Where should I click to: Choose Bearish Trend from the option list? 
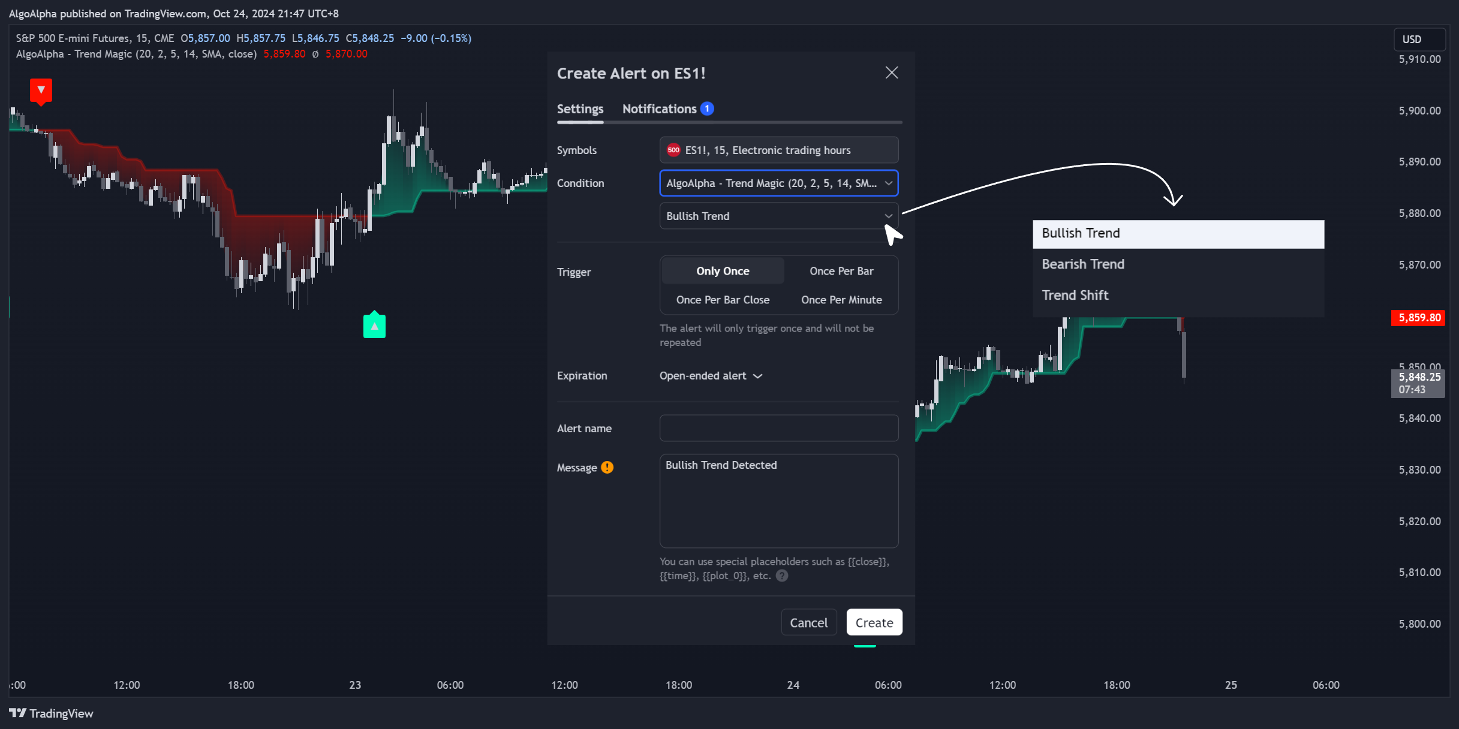1178,264
